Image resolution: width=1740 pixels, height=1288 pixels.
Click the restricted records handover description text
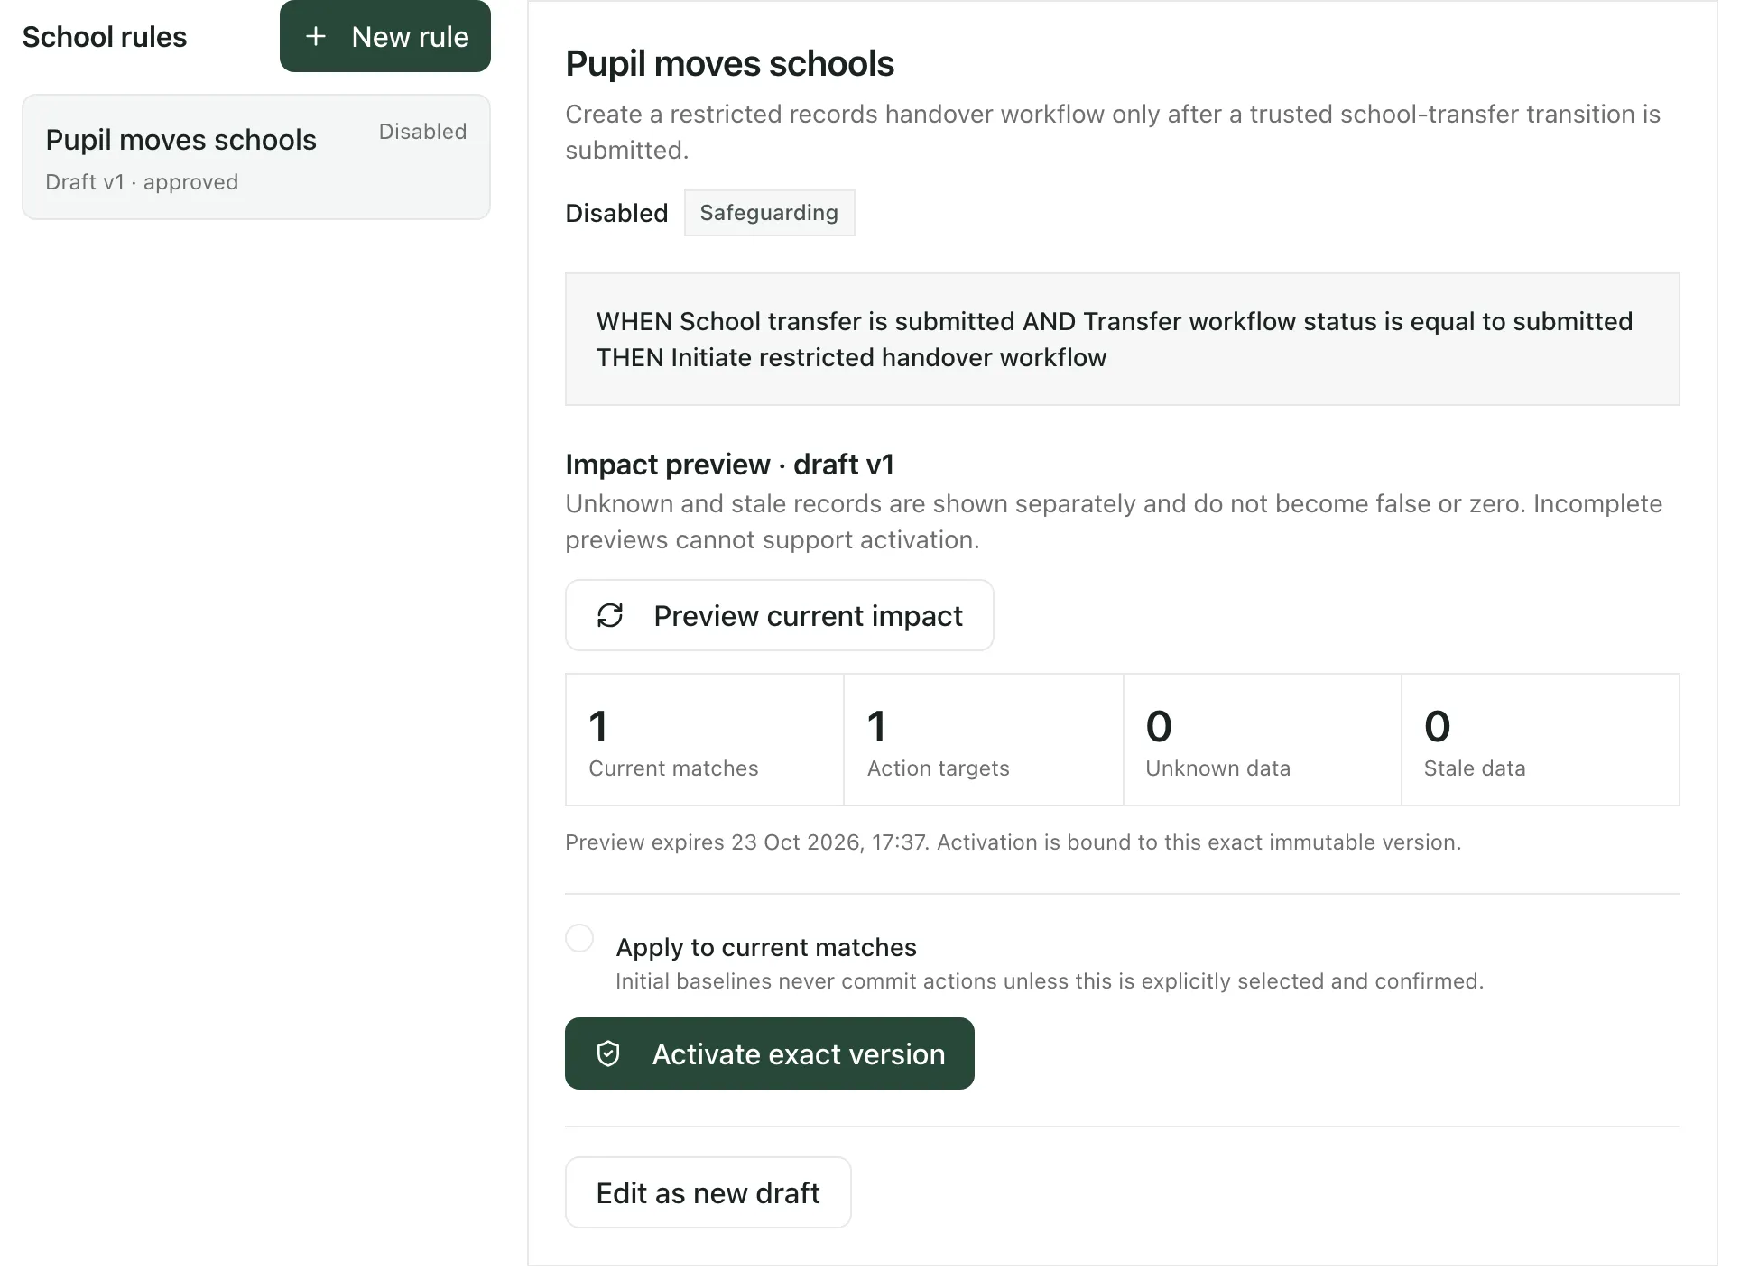(1113, 132)
